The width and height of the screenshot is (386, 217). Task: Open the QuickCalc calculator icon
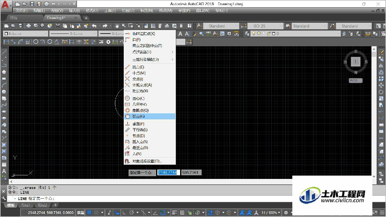181,26
